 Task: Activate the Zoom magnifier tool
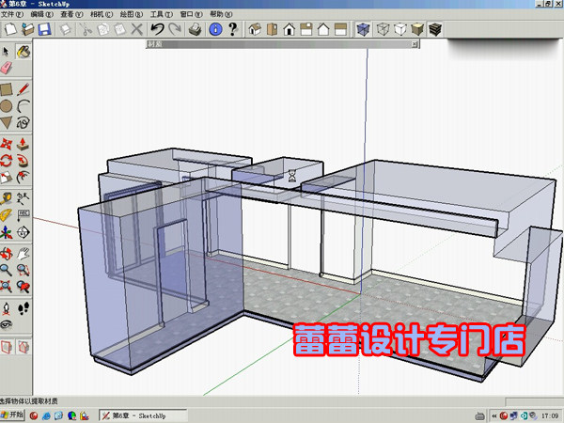(7, 270)
